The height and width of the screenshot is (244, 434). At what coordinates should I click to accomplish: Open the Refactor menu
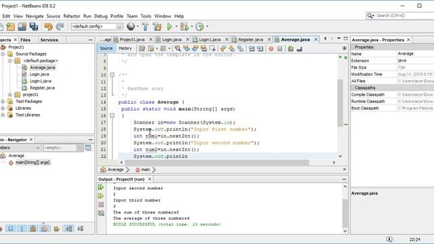click(x=72, y=16)
